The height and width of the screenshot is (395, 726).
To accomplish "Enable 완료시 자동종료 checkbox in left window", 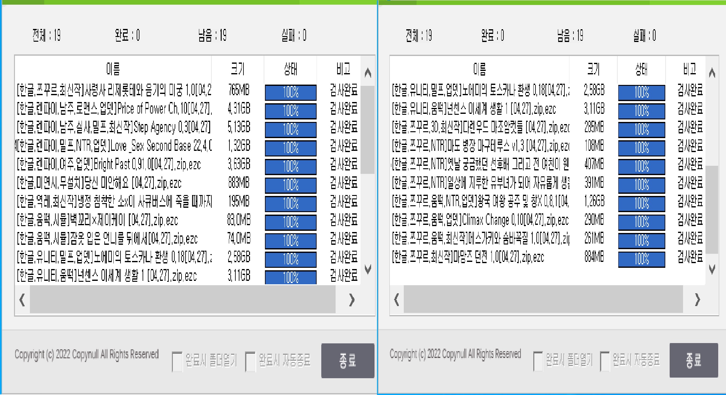I will 250,361.
